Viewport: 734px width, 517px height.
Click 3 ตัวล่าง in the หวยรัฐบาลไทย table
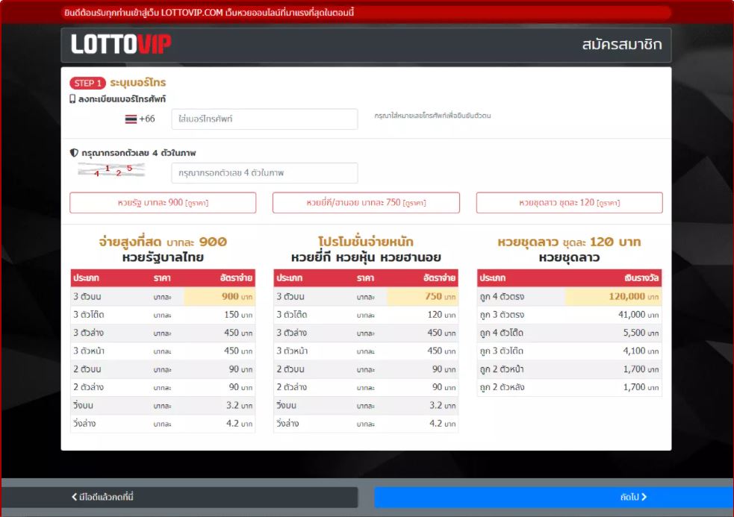(88, 333)
